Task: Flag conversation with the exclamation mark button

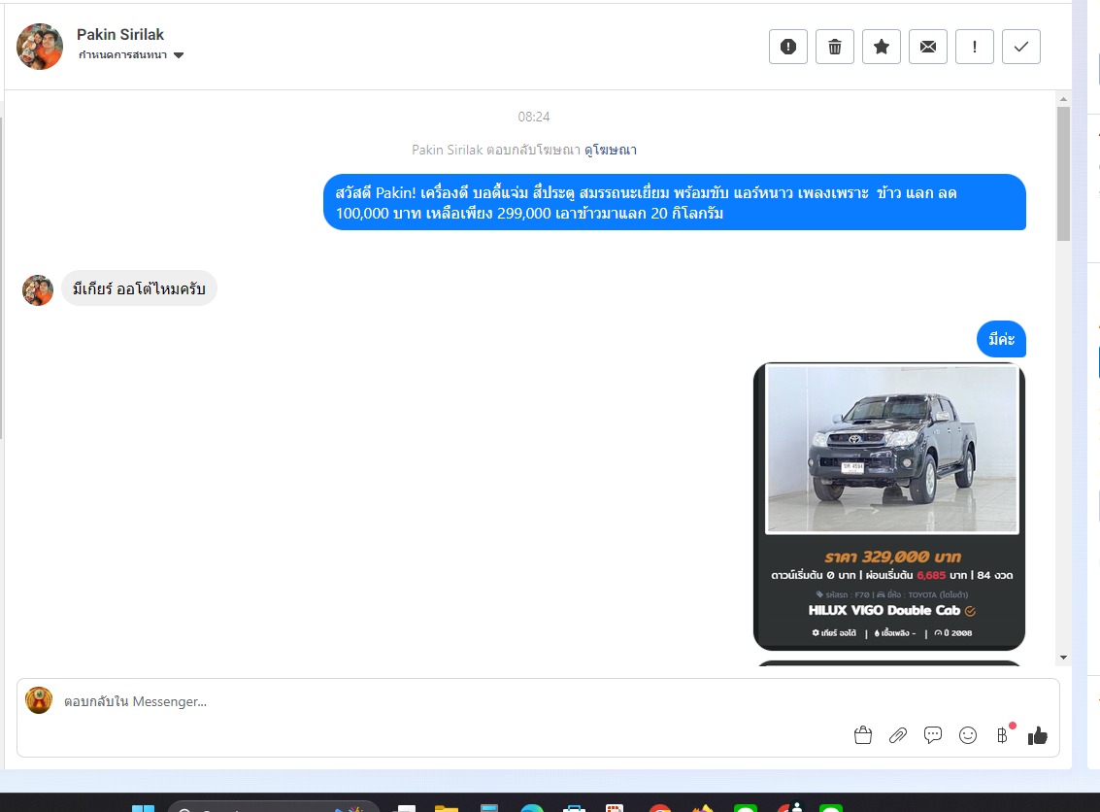Action: pos(975,47)
